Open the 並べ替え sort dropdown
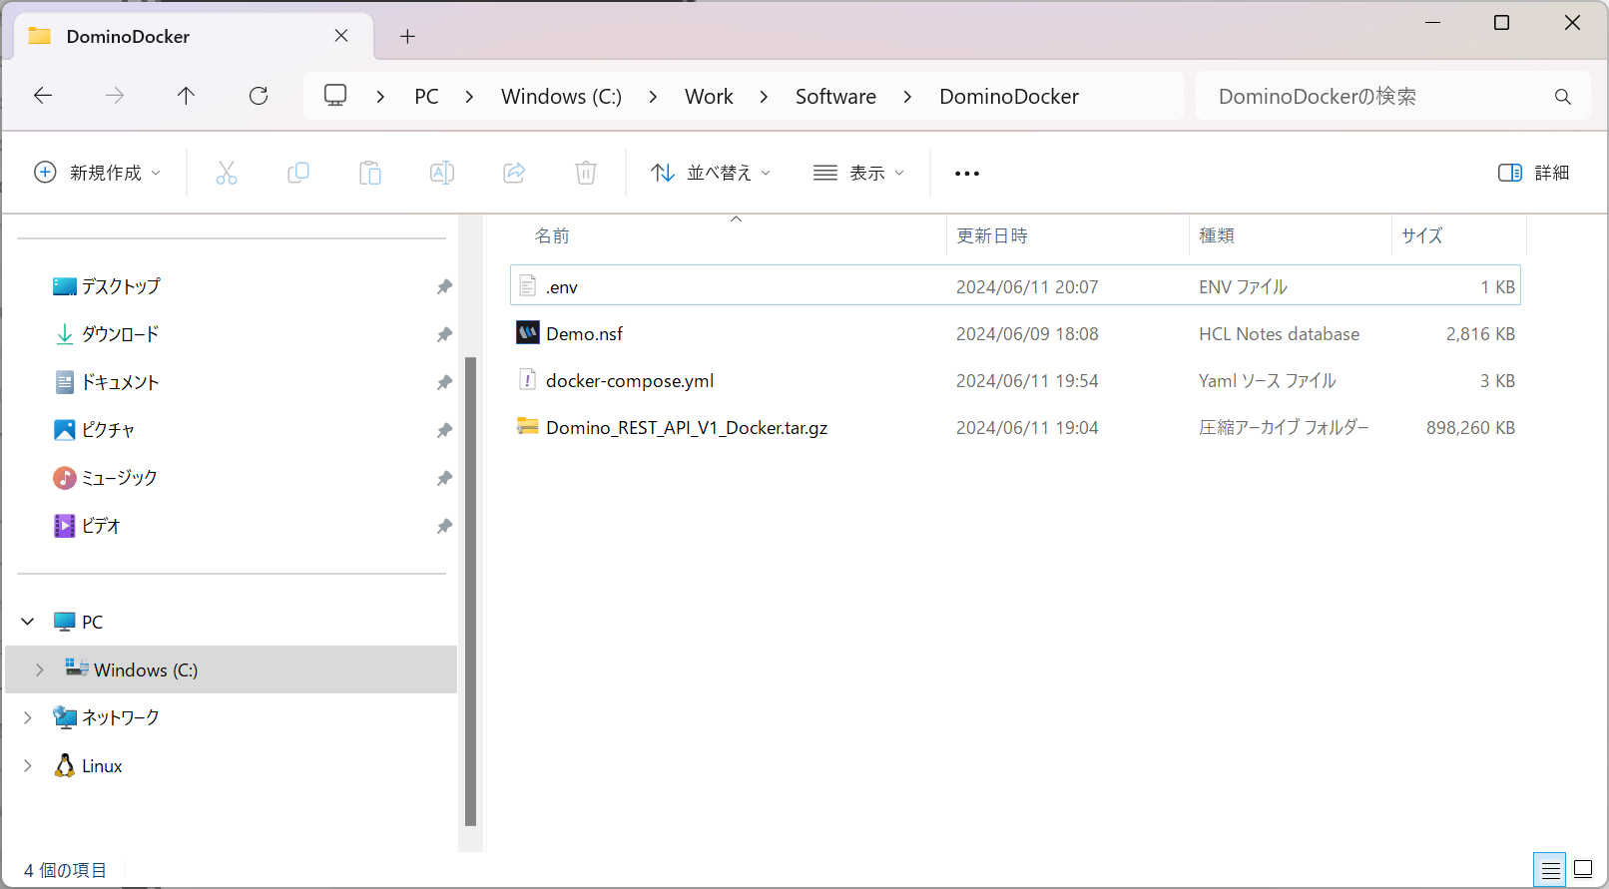The height and width of the screenshot is (889, 1609). click(711, 173)
